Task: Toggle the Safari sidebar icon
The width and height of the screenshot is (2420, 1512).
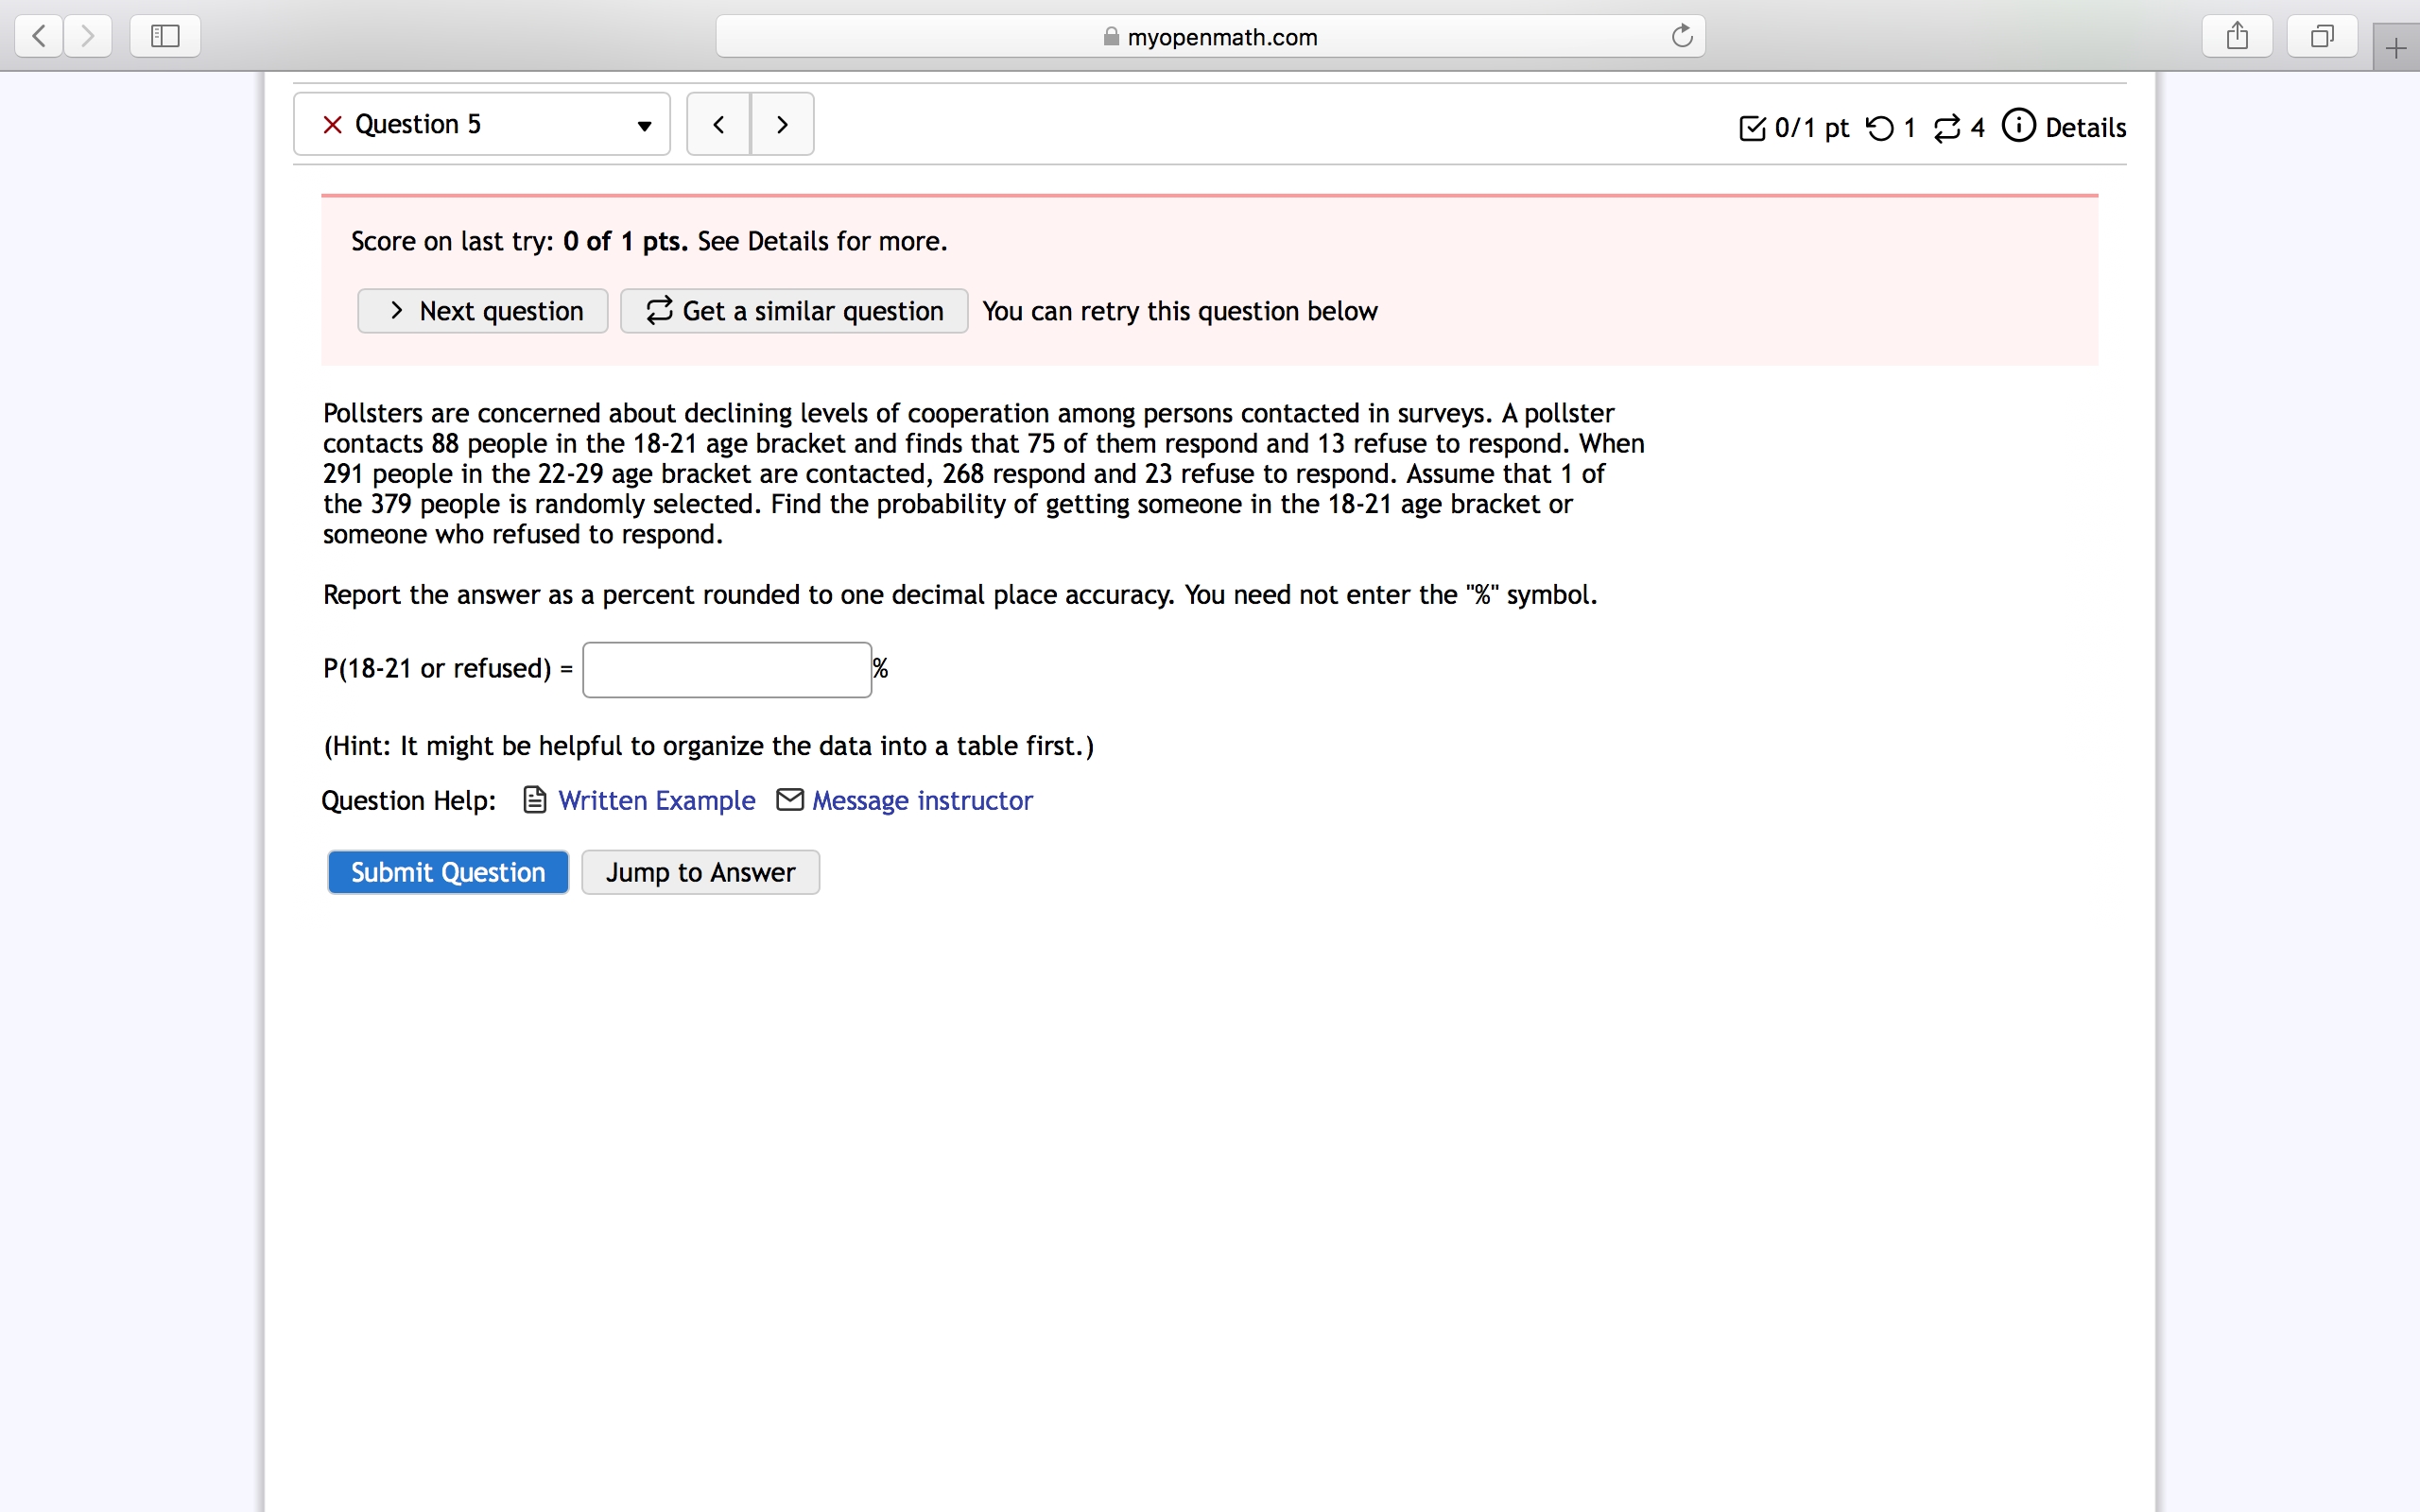Action: point(165,37)
